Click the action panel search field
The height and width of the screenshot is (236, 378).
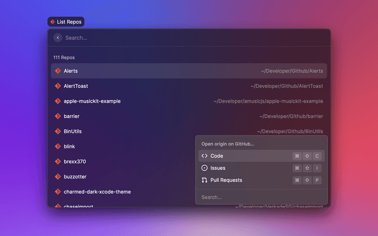click(260, 197)
